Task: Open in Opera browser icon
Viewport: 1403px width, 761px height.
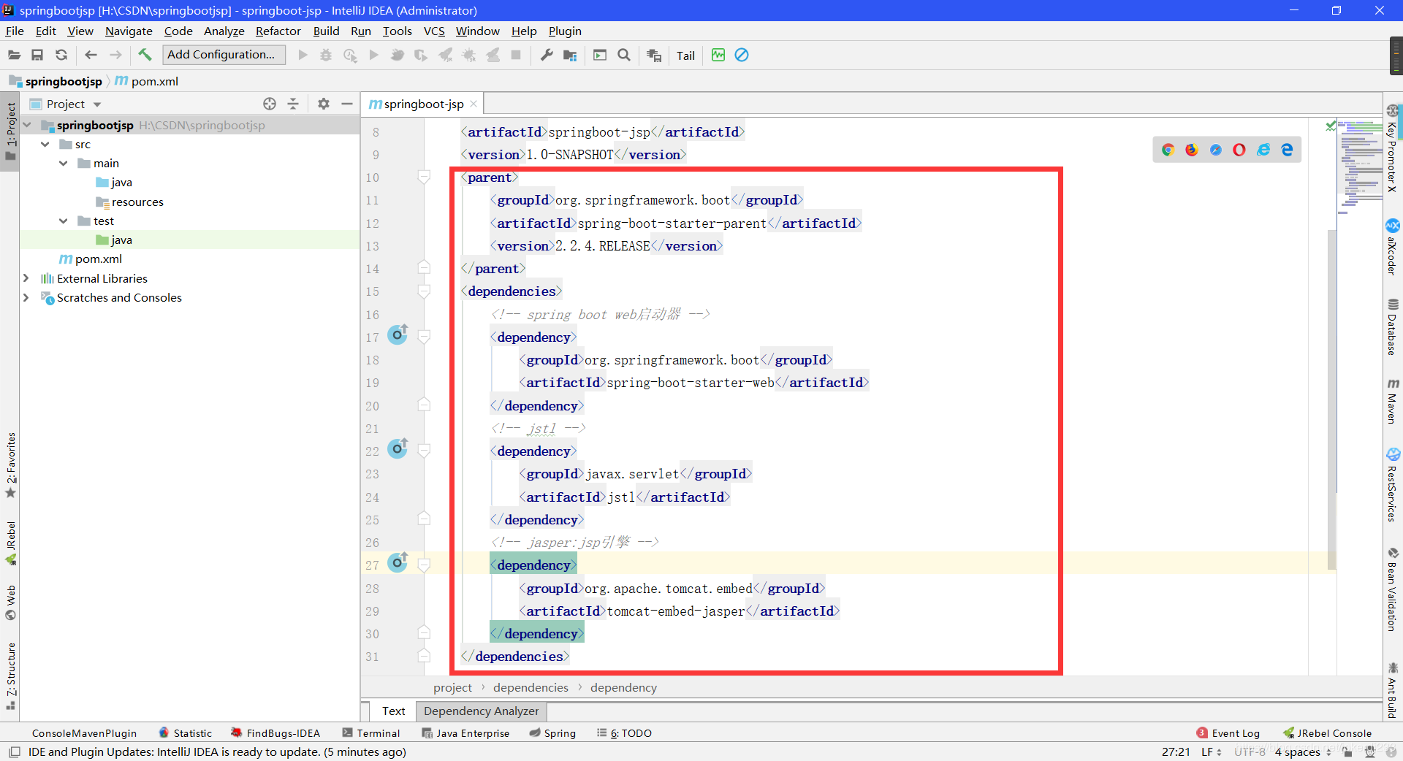Action: pyautogui.click(x=1239, y=150)
